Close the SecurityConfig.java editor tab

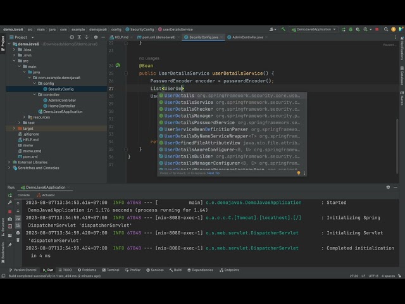coord(221,37)
